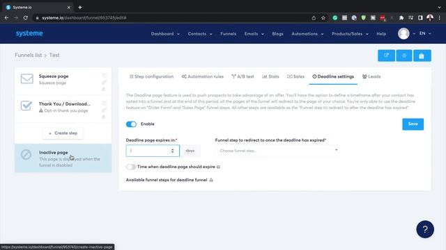Click the external-link view page button
446x250 pixels.
[386, 56]
